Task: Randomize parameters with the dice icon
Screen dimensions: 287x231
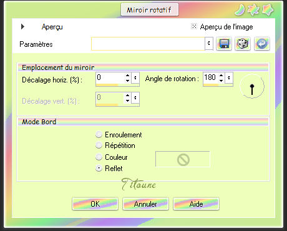Action: (243, 44)
